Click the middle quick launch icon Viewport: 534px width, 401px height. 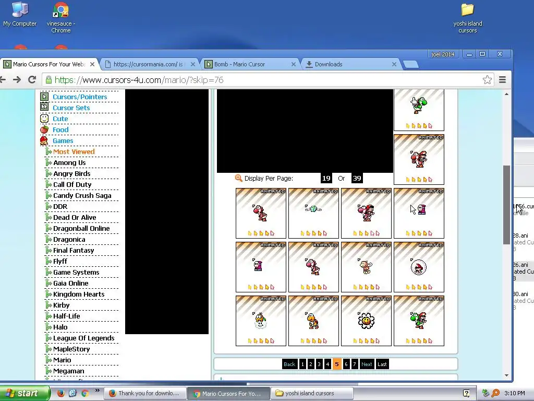click(x=73, y=393)
